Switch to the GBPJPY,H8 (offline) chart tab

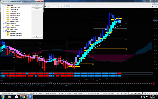point(79,93)
